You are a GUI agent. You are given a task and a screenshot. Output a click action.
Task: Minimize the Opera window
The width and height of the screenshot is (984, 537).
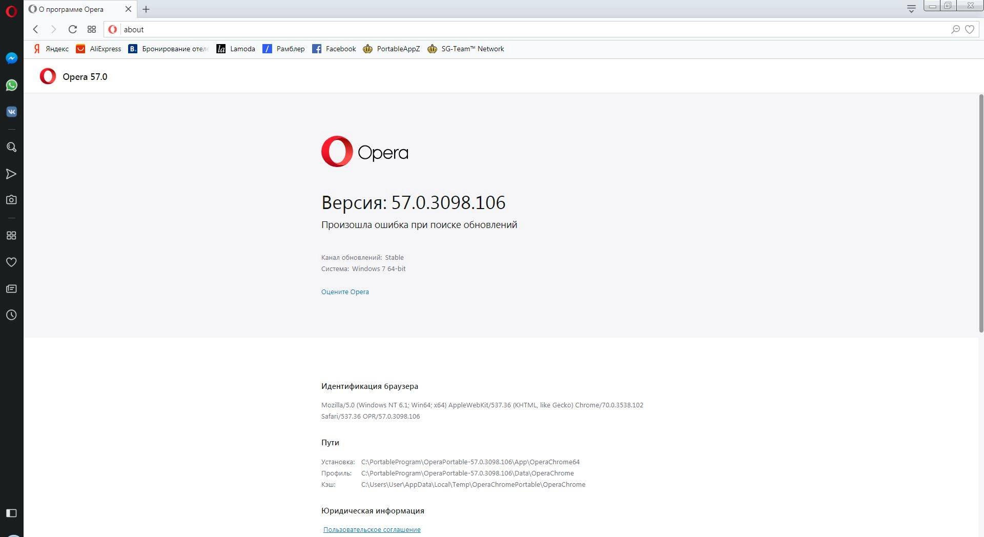point(933,6)
